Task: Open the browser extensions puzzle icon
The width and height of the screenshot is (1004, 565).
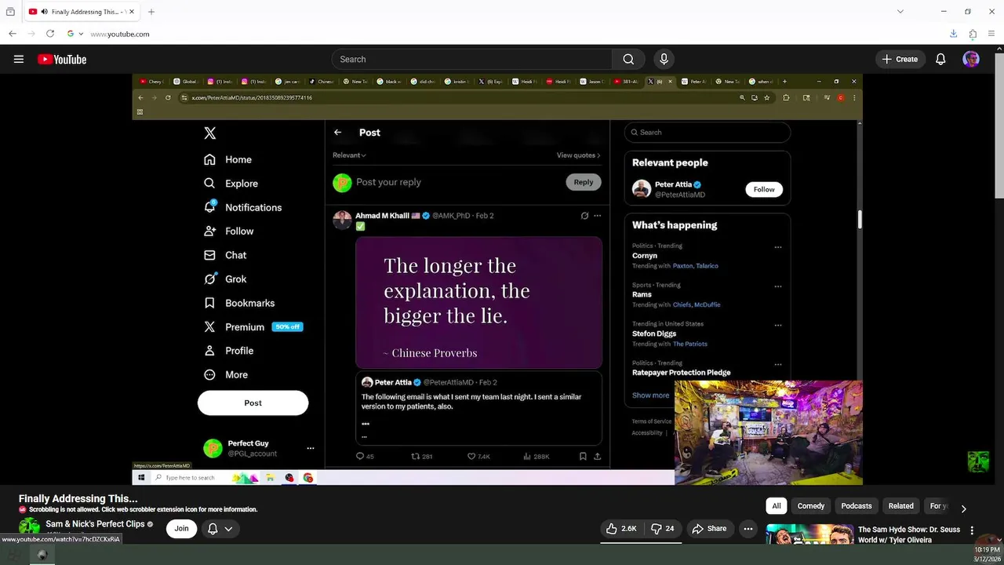Action: [x=973, y=34]
